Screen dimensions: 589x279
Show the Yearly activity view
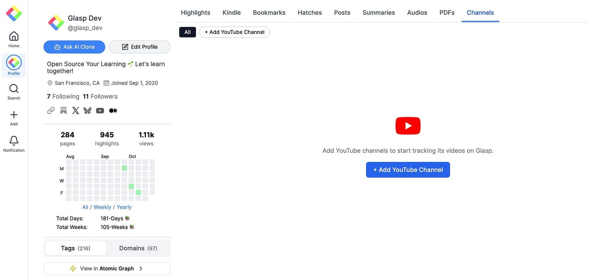[x=124, y=207]
